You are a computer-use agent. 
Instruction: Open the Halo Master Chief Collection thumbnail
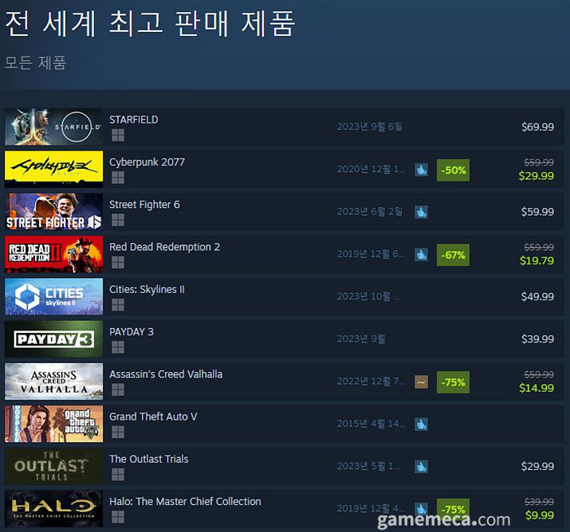pyautogui.click(x=53, y=508)
